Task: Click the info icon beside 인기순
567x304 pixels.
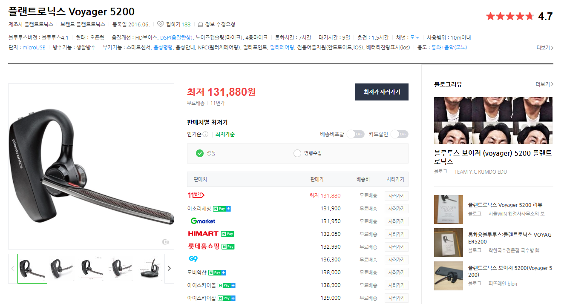Action: (x=205, y=135)
